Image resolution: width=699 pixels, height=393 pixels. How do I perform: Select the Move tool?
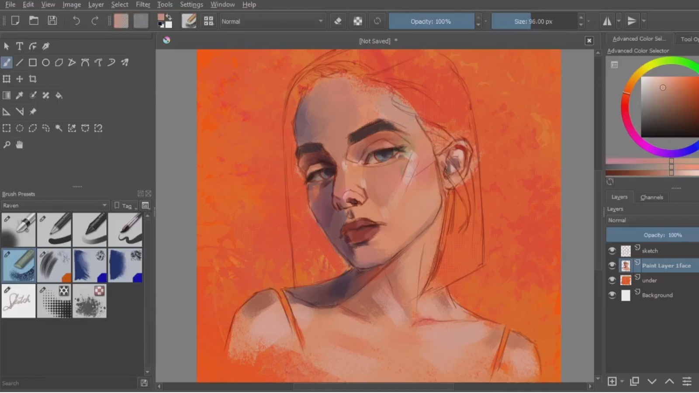[x=20, y=79]
